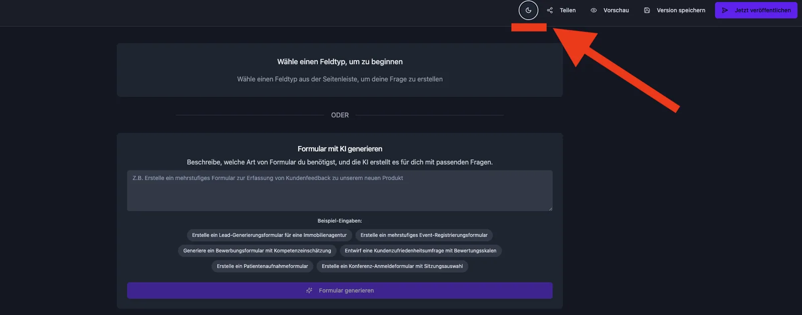Toggle dark mode with the moon icon

pos(528,10)
